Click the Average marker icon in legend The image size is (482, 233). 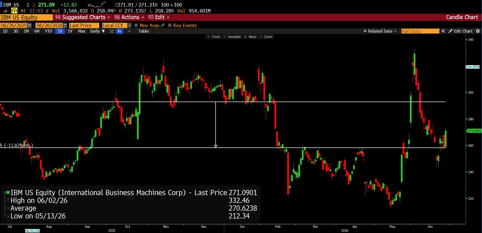pyautogui.click(x=8, y=208)
